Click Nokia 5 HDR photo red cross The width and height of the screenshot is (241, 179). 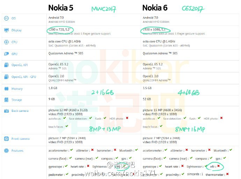(127, 118)
